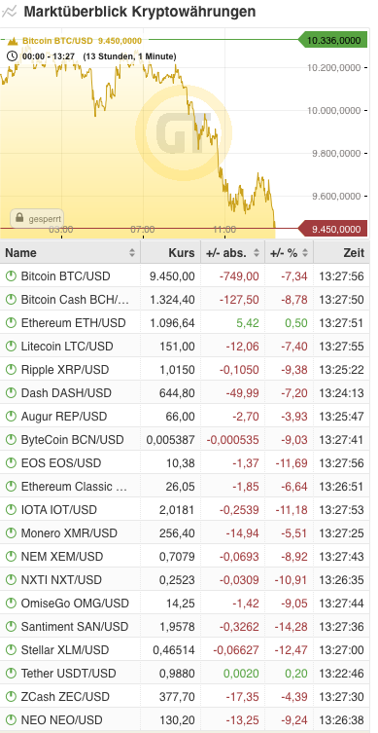The height and width of the screenshot is (733, 378).
Task: Sort by +/- abs. column arrows
Action: pos(257,253)
